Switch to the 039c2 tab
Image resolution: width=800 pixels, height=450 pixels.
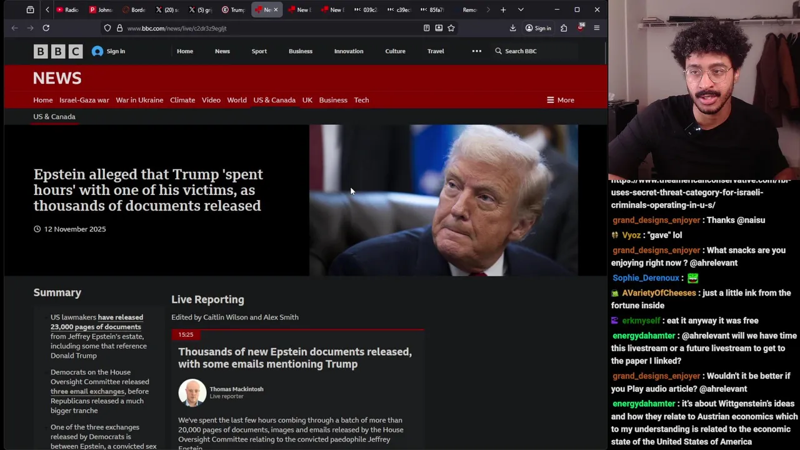click(x=366, y=10)
